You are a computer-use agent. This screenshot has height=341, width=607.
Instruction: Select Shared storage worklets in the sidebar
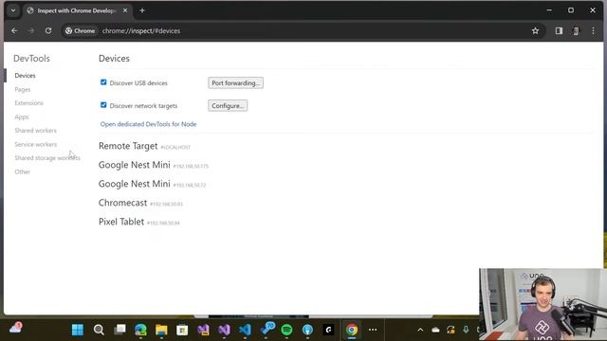(47, 158)
